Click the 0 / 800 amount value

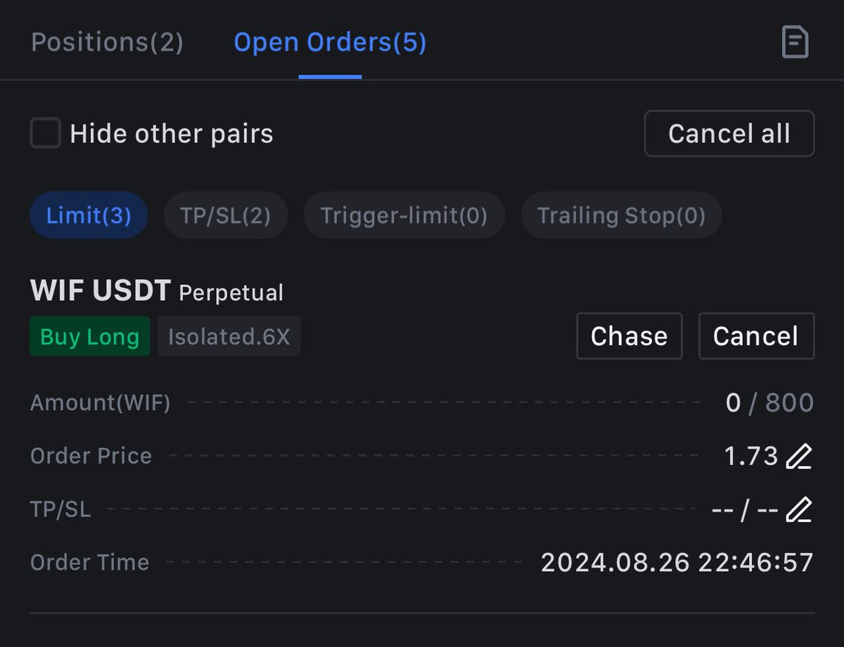click(769, 403)
